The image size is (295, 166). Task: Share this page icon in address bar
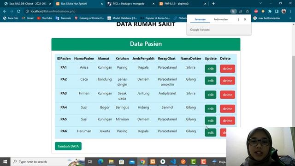click(x=241, y=11)
